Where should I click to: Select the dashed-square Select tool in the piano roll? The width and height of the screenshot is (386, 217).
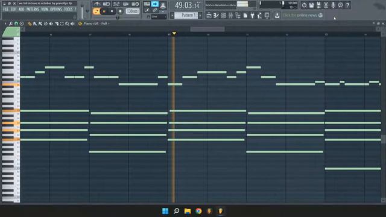point(62,24)
